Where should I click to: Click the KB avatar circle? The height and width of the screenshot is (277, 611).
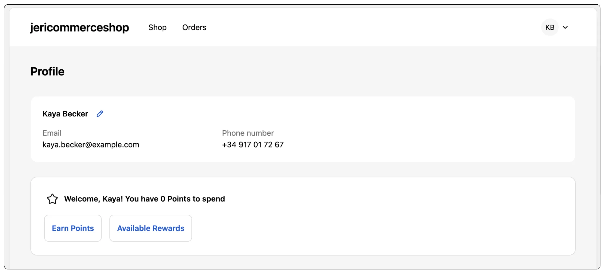pos(549,27)
